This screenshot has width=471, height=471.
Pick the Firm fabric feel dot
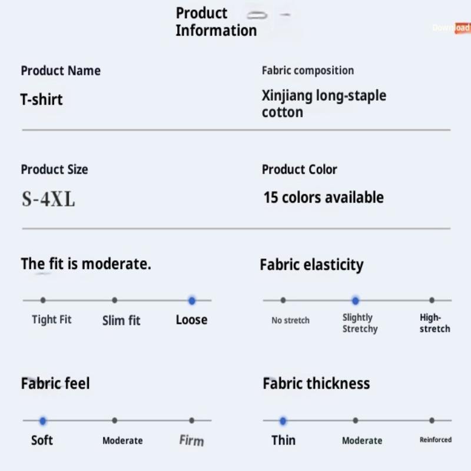click(x=191, y=421)
